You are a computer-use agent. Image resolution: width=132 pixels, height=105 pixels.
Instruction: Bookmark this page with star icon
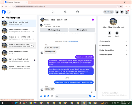click(x=121, y=7)
